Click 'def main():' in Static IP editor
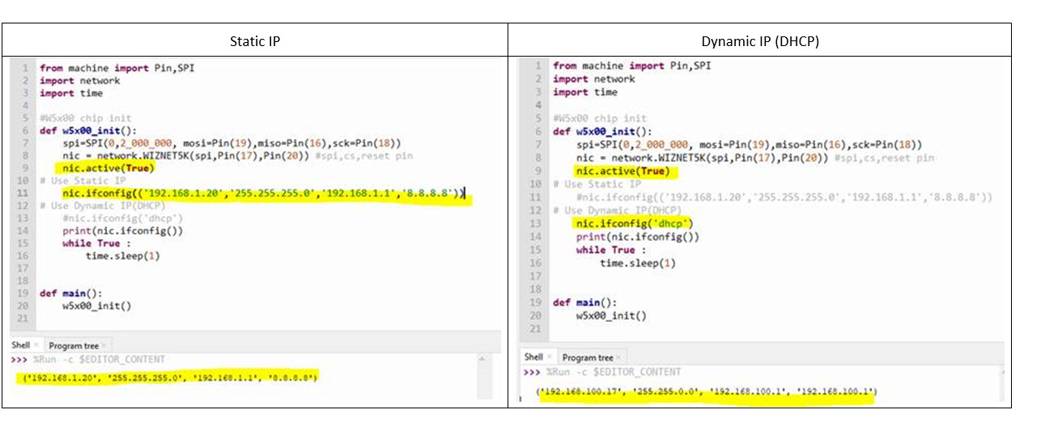1041x431 pixels. tap(71, 294)
